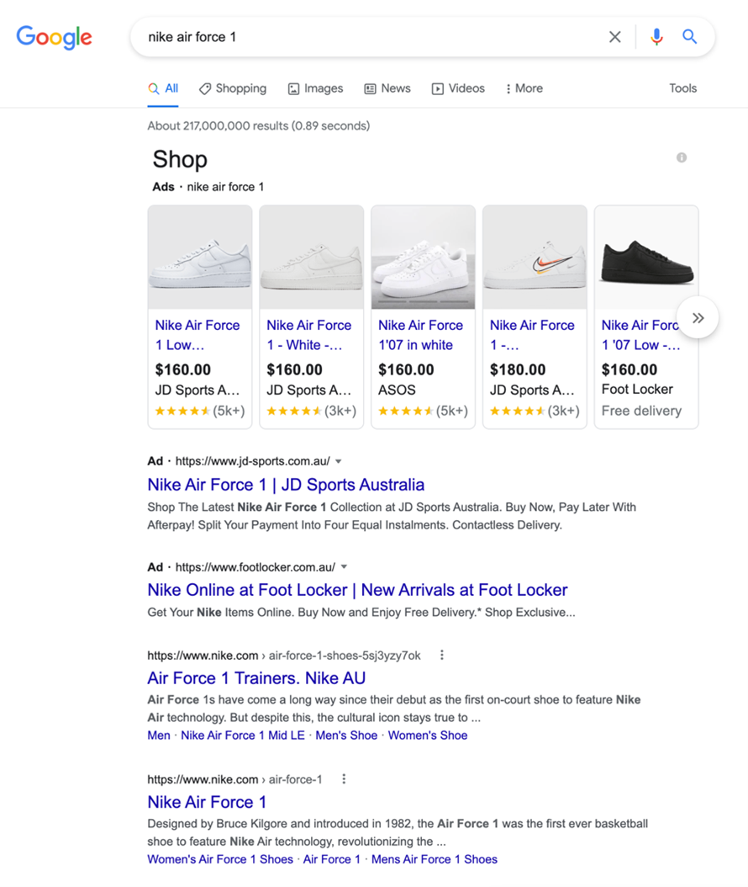Click the black Foot Locker shoe thumbnail
The width and height of the screenshot is (748, 887).
click(646, 258)
